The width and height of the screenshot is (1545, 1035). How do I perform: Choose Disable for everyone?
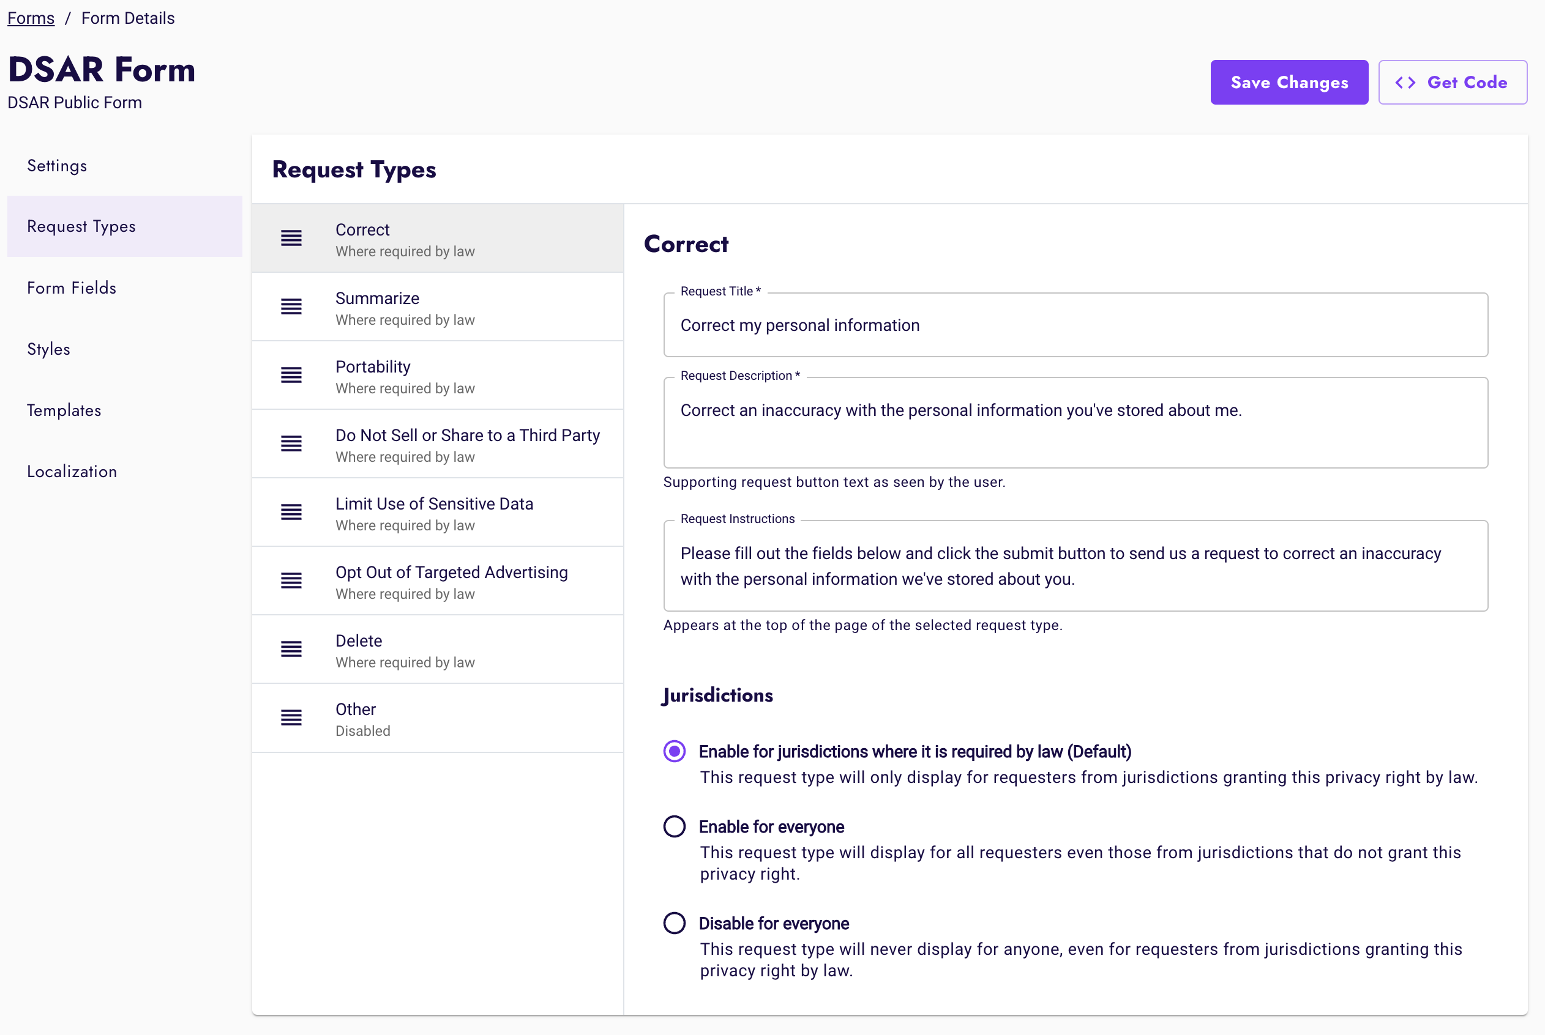pyautogui.click(x=674, y=923)
